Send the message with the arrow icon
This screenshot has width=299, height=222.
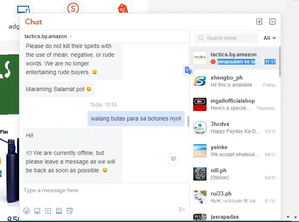click(x=182, y=210)
